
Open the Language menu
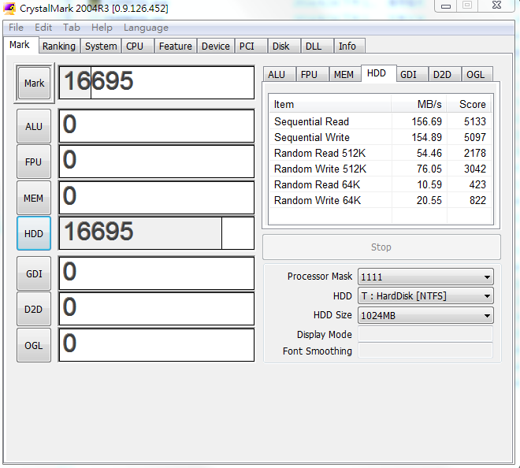[x=146, y=28]
